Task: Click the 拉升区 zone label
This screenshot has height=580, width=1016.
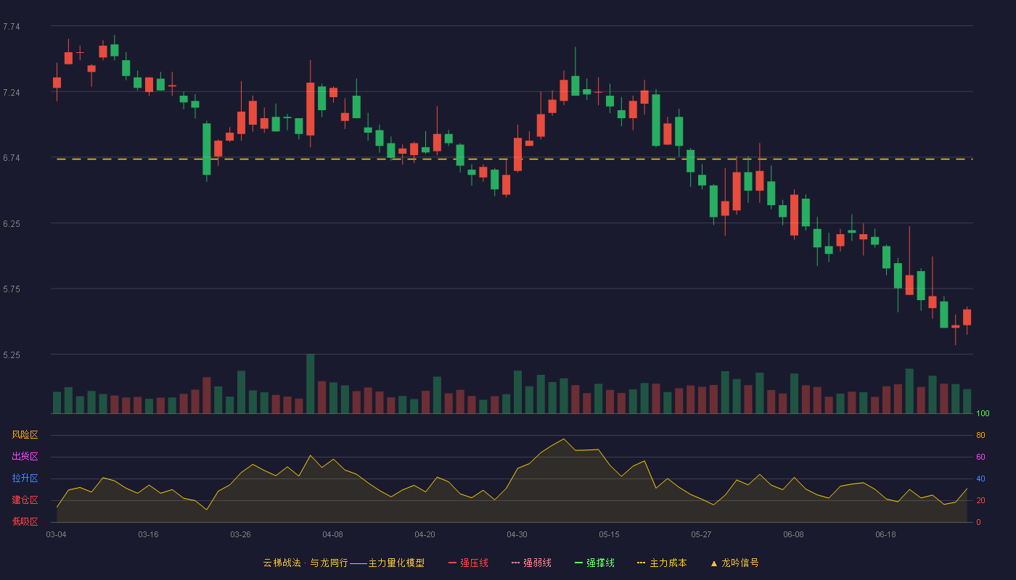Action: point(25,478)
